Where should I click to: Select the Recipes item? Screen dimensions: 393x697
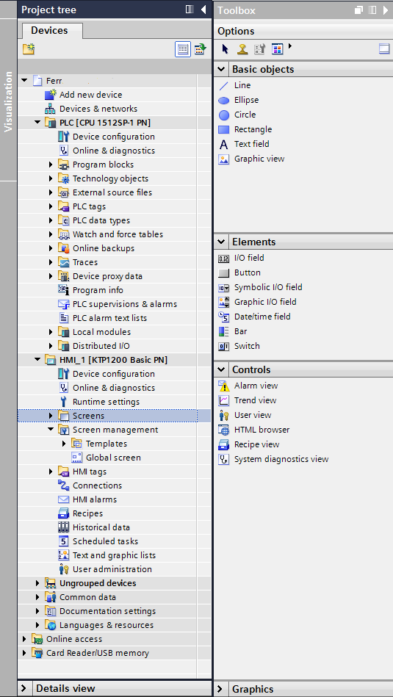[87, 513]
